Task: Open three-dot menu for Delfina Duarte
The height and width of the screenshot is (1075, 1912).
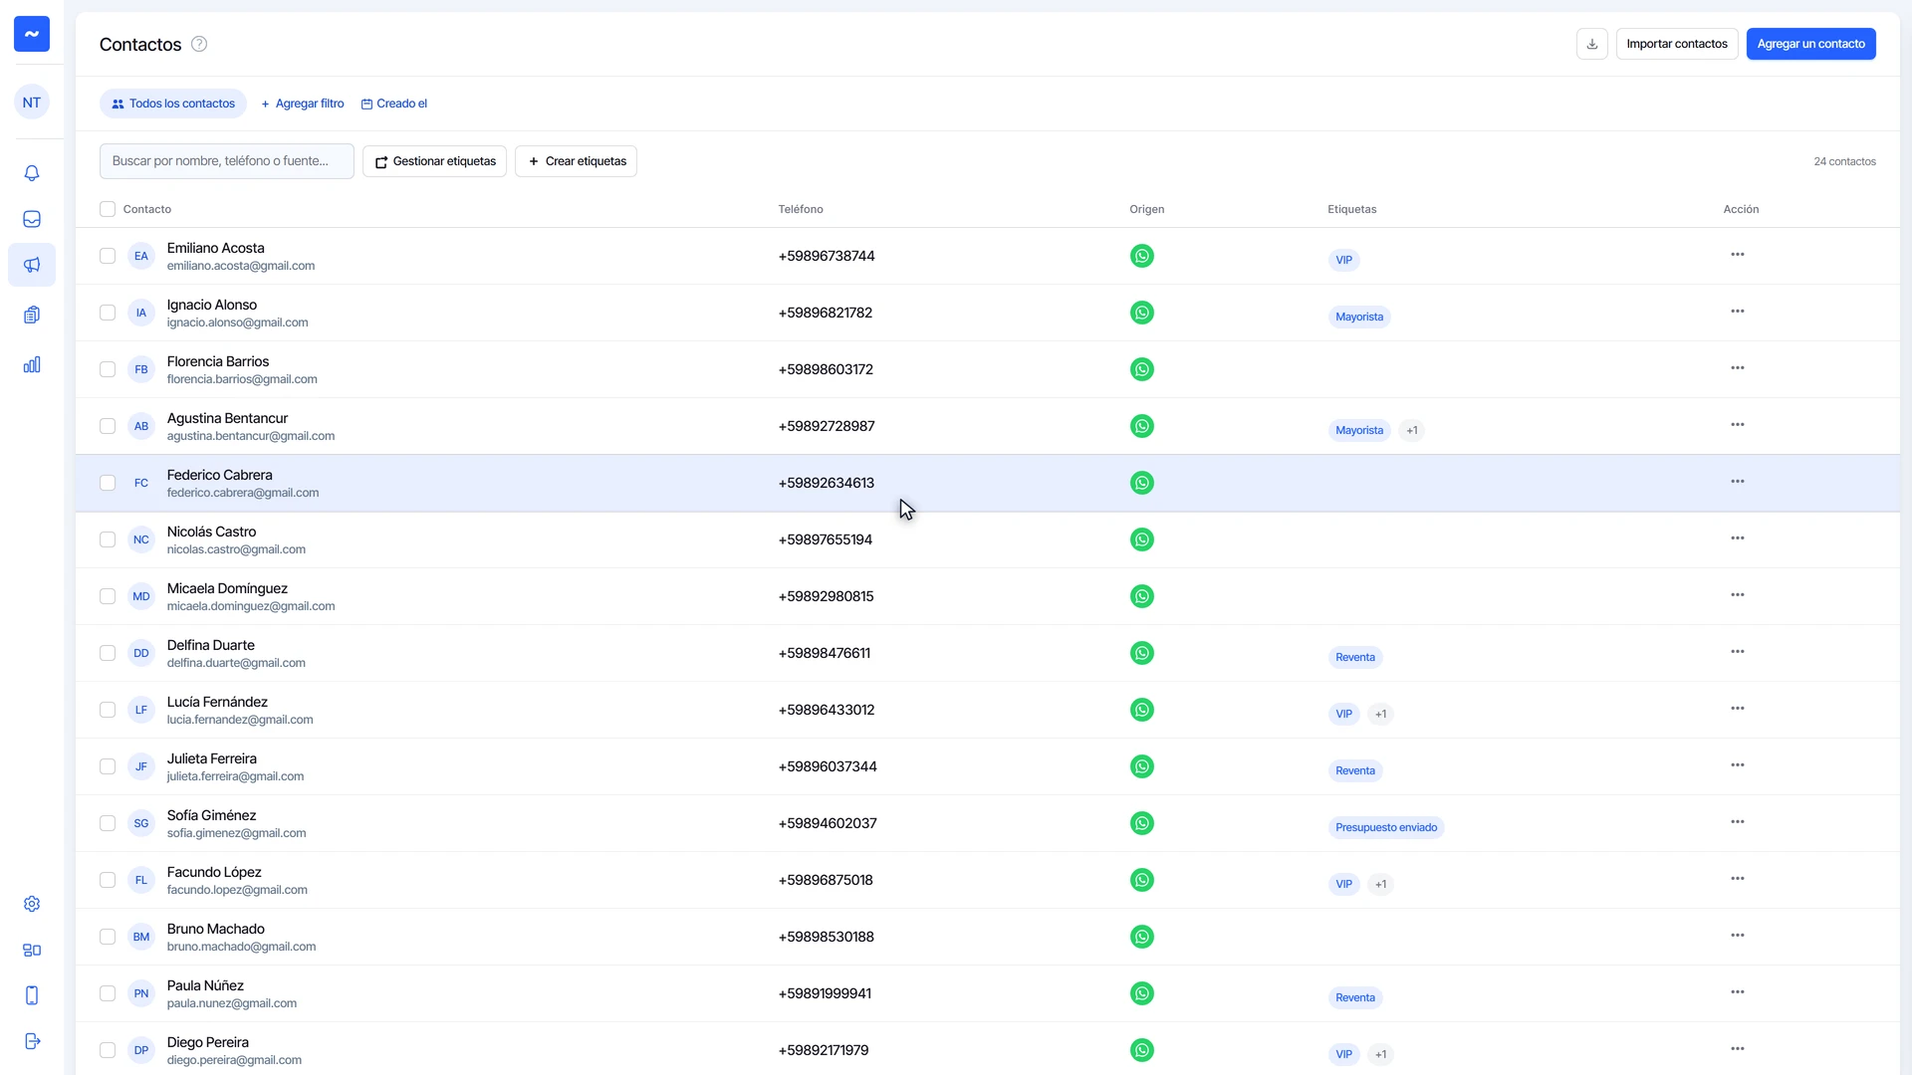Action: (1738, 652)
